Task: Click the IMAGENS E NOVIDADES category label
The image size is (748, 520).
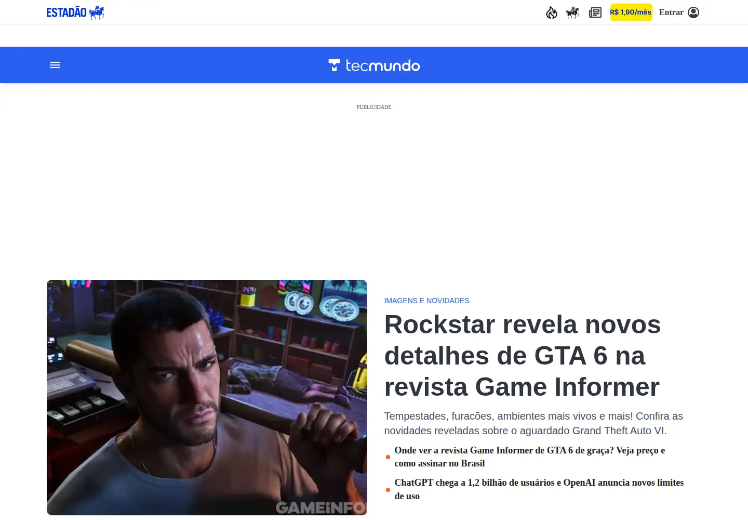Action: click(426, 301)
